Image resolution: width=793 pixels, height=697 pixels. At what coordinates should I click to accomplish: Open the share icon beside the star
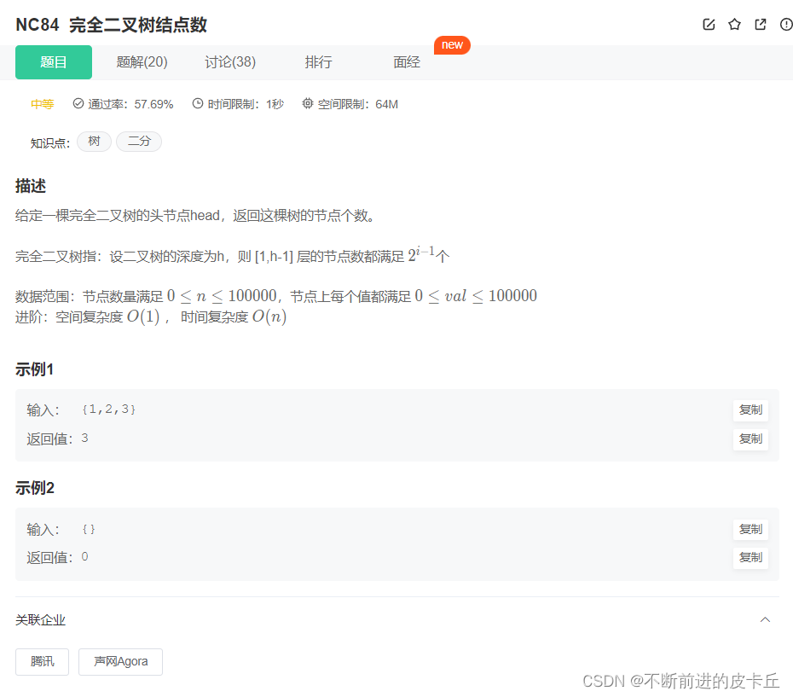(760, 25)
